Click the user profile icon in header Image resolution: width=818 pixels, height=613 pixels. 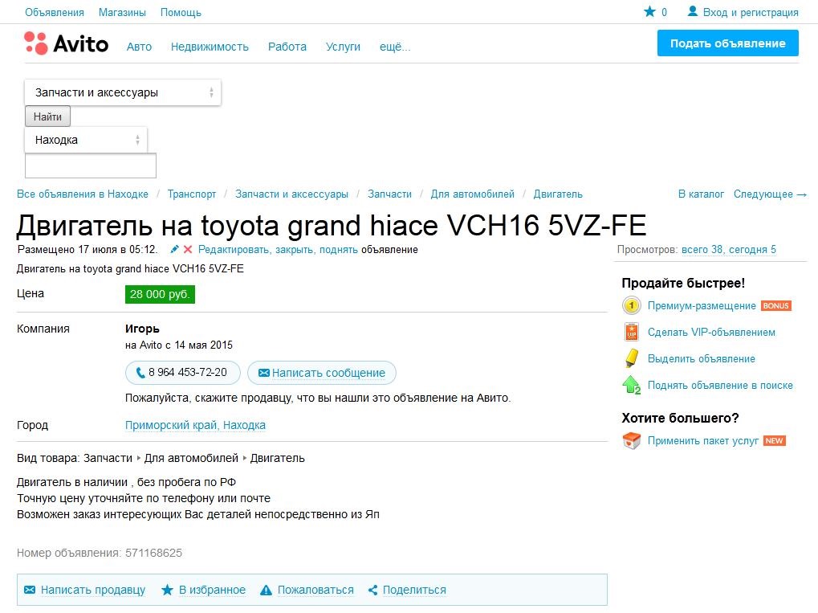[692, 11]
